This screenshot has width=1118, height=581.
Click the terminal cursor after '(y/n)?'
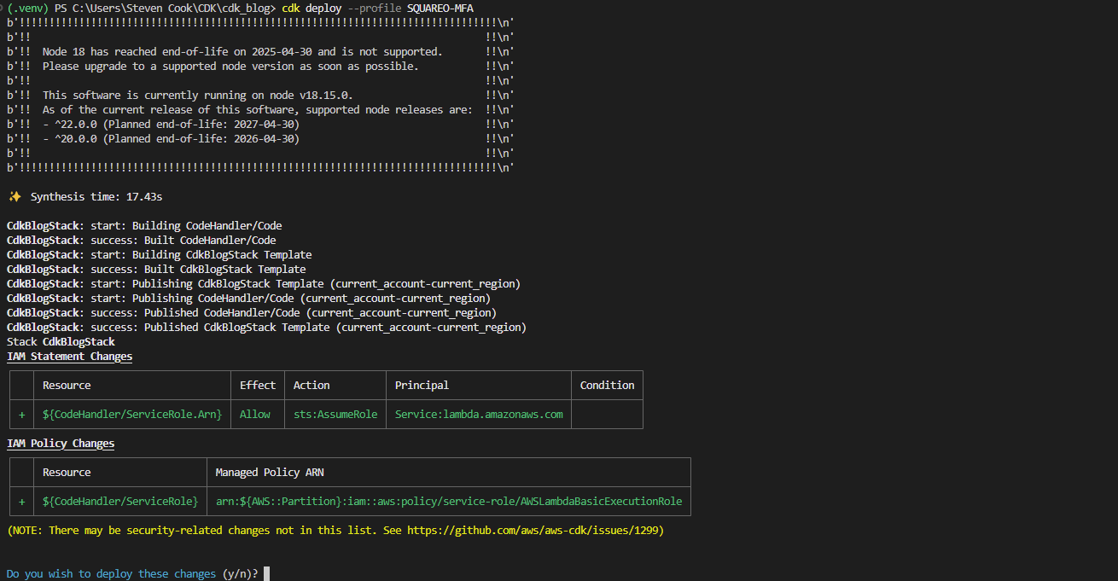[266, 574]
